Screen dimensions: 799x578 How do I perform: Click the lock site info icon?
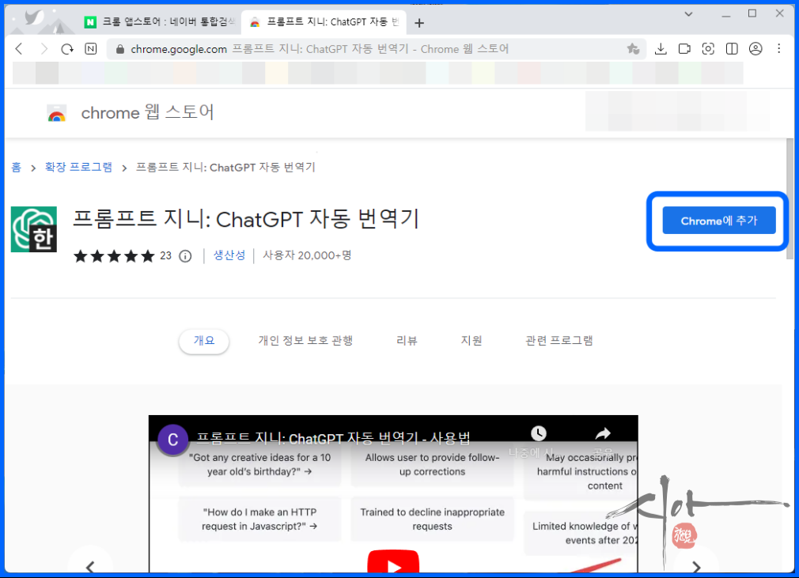point(119,49)
